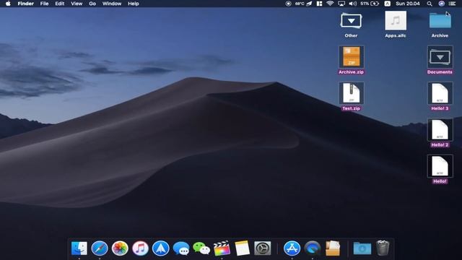This screenshot has height=260, width=462.
Task: Open Spotlight search
Action: click(430, 4)
